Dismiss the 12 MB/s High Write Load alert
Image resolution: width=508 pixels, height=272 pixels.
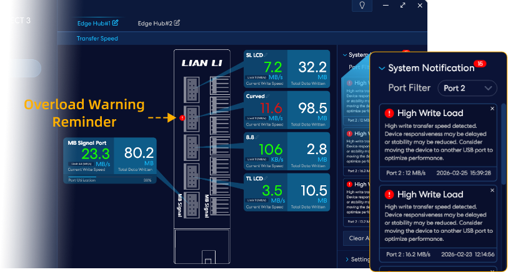coord(492,109)
